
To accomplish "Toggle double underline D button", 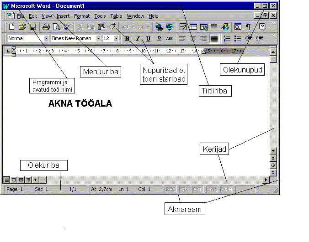I will (x=159, y=38).
